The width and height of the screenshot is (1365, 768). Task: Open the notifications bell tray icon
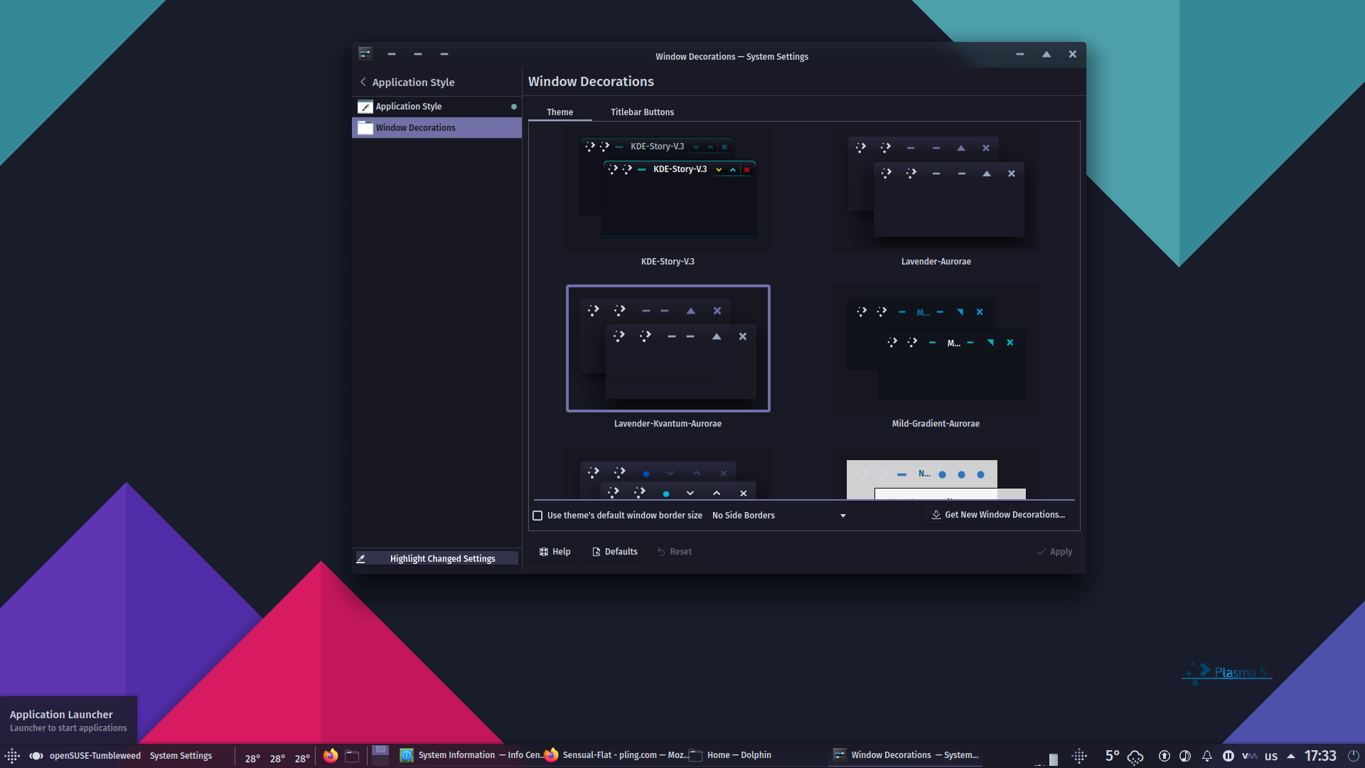point(1206,756)
